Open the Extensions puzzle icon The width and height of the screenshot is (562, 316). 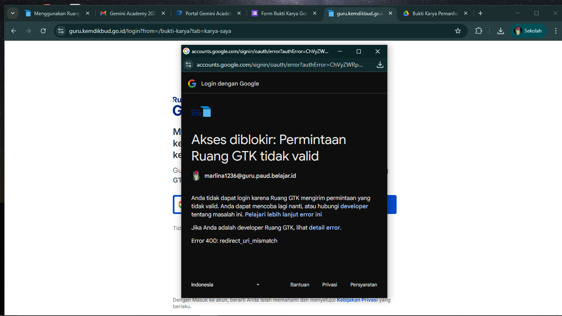coord(478,31)
